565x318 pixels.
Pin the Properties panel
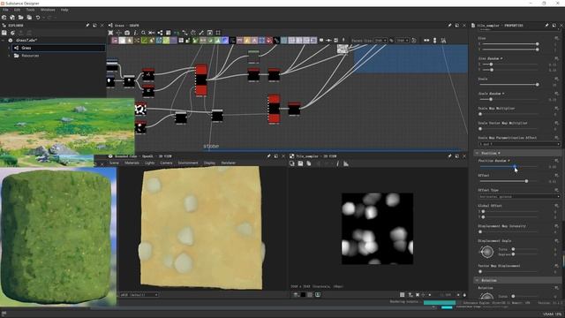(546, 26)
